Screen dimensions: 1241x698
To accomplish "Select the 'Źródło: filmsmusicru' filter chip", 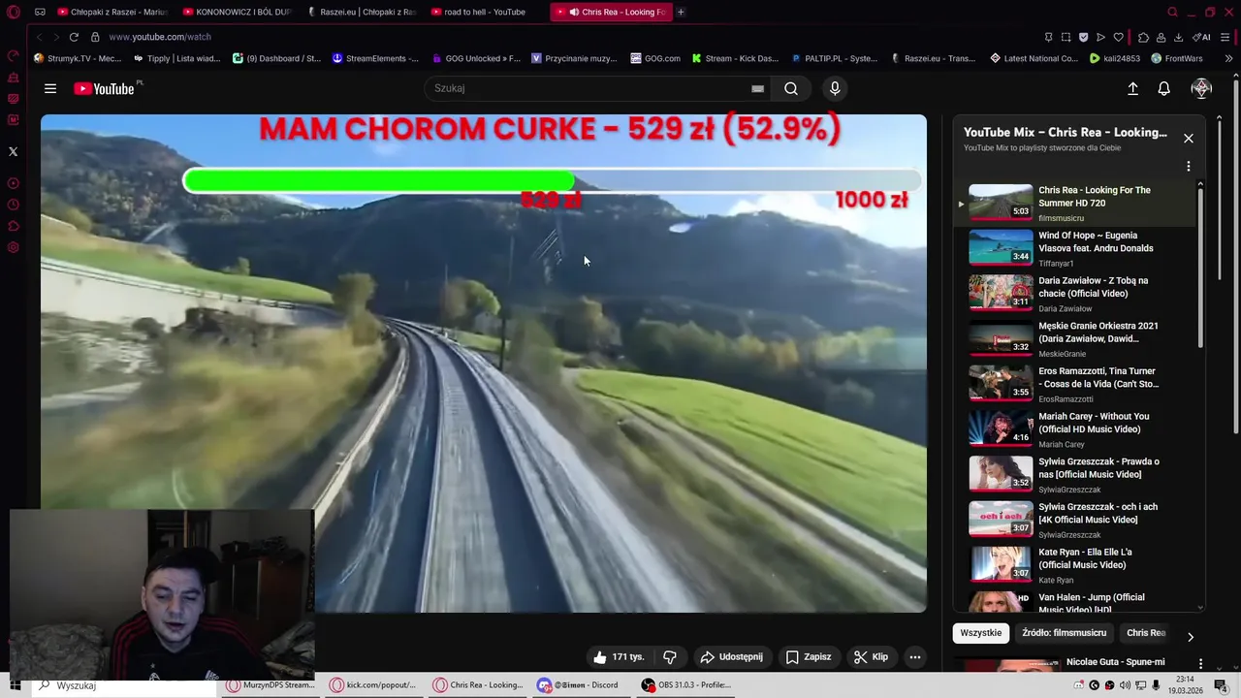I will click(1064, 633).
